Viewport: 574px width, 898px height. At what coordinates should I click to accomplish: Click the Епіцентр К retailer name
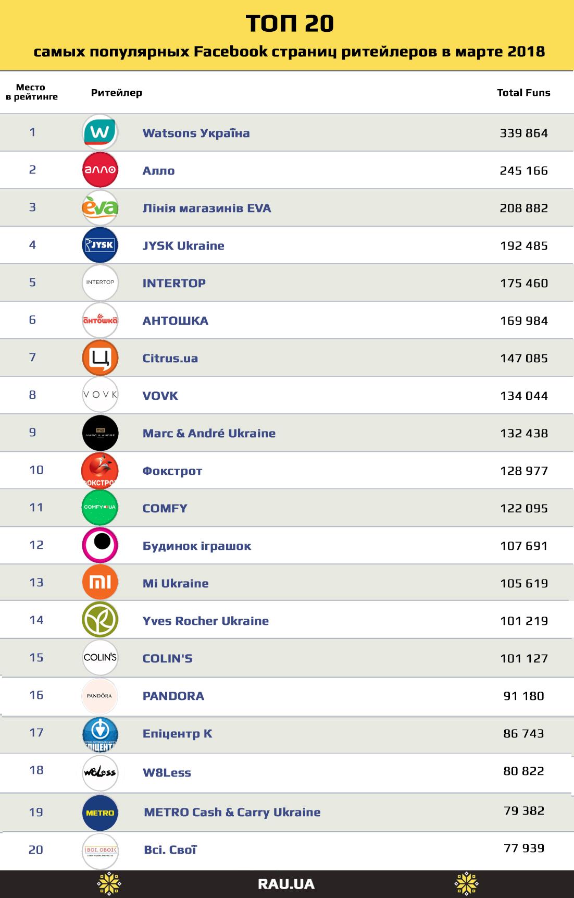(177, 733)
